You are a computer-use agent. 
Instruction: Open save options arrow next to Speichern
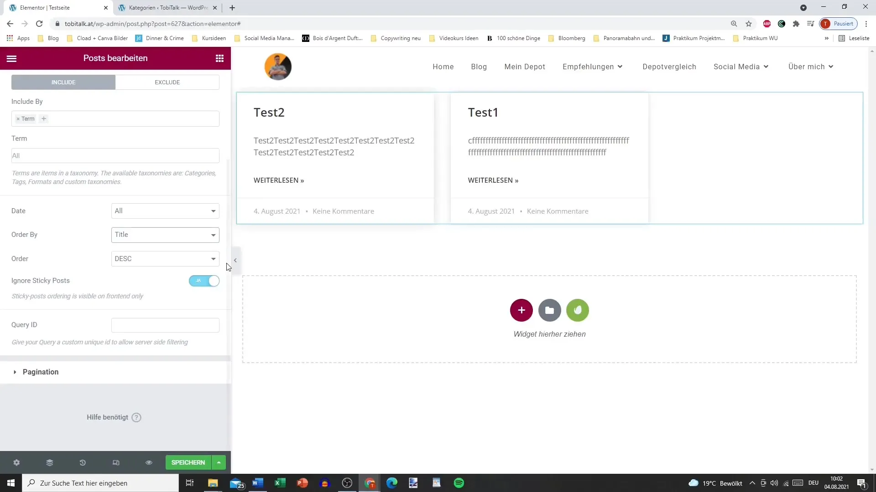(219, 462)
